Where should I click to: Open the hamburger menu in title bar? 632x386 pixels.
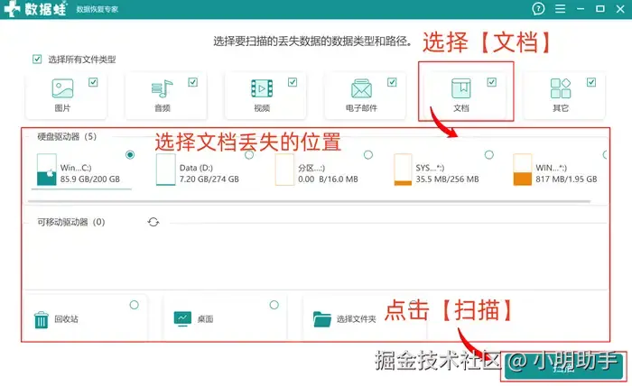point(560,8)
